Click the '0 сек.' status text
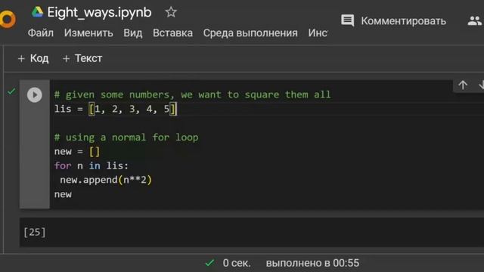This screenshot has height=272, width=484. pos(237,263)
